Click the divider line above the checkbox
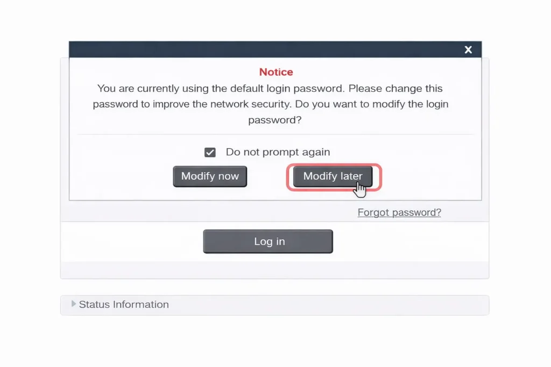 (x=275, y=134)
